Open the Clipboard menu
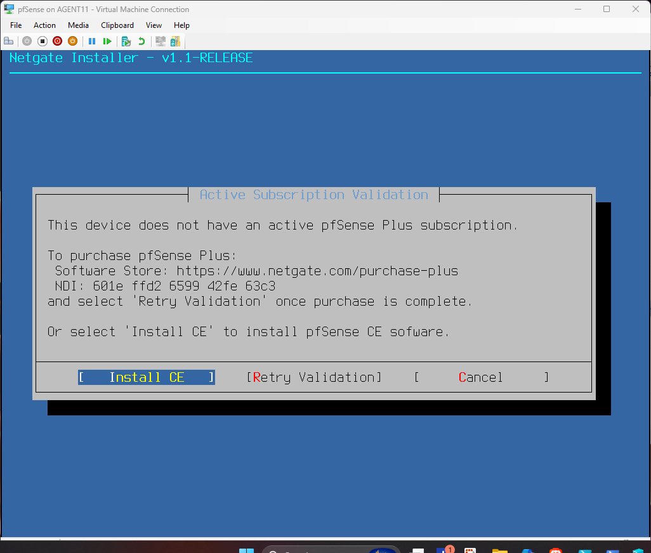 (x=117, y=25)
